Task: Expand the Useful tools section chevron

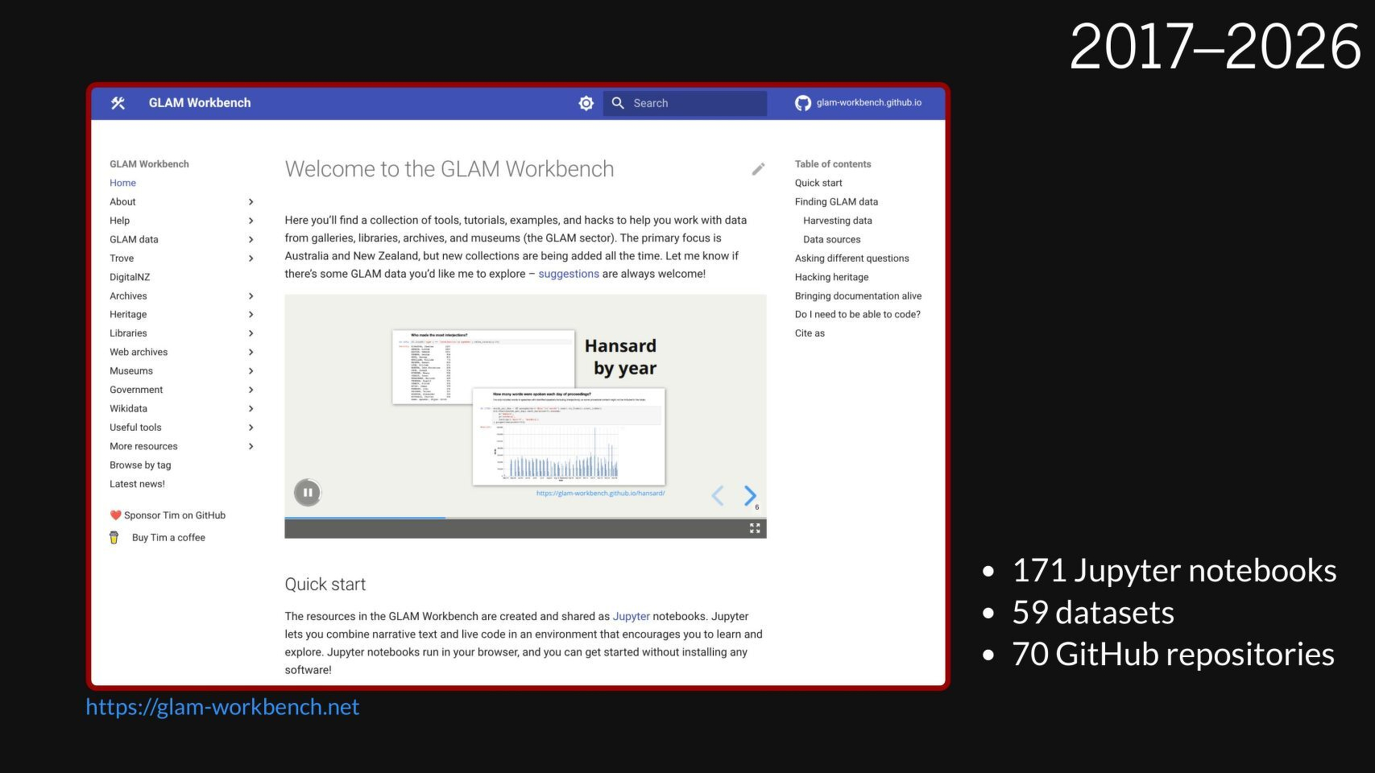Action: click(251, 428)
